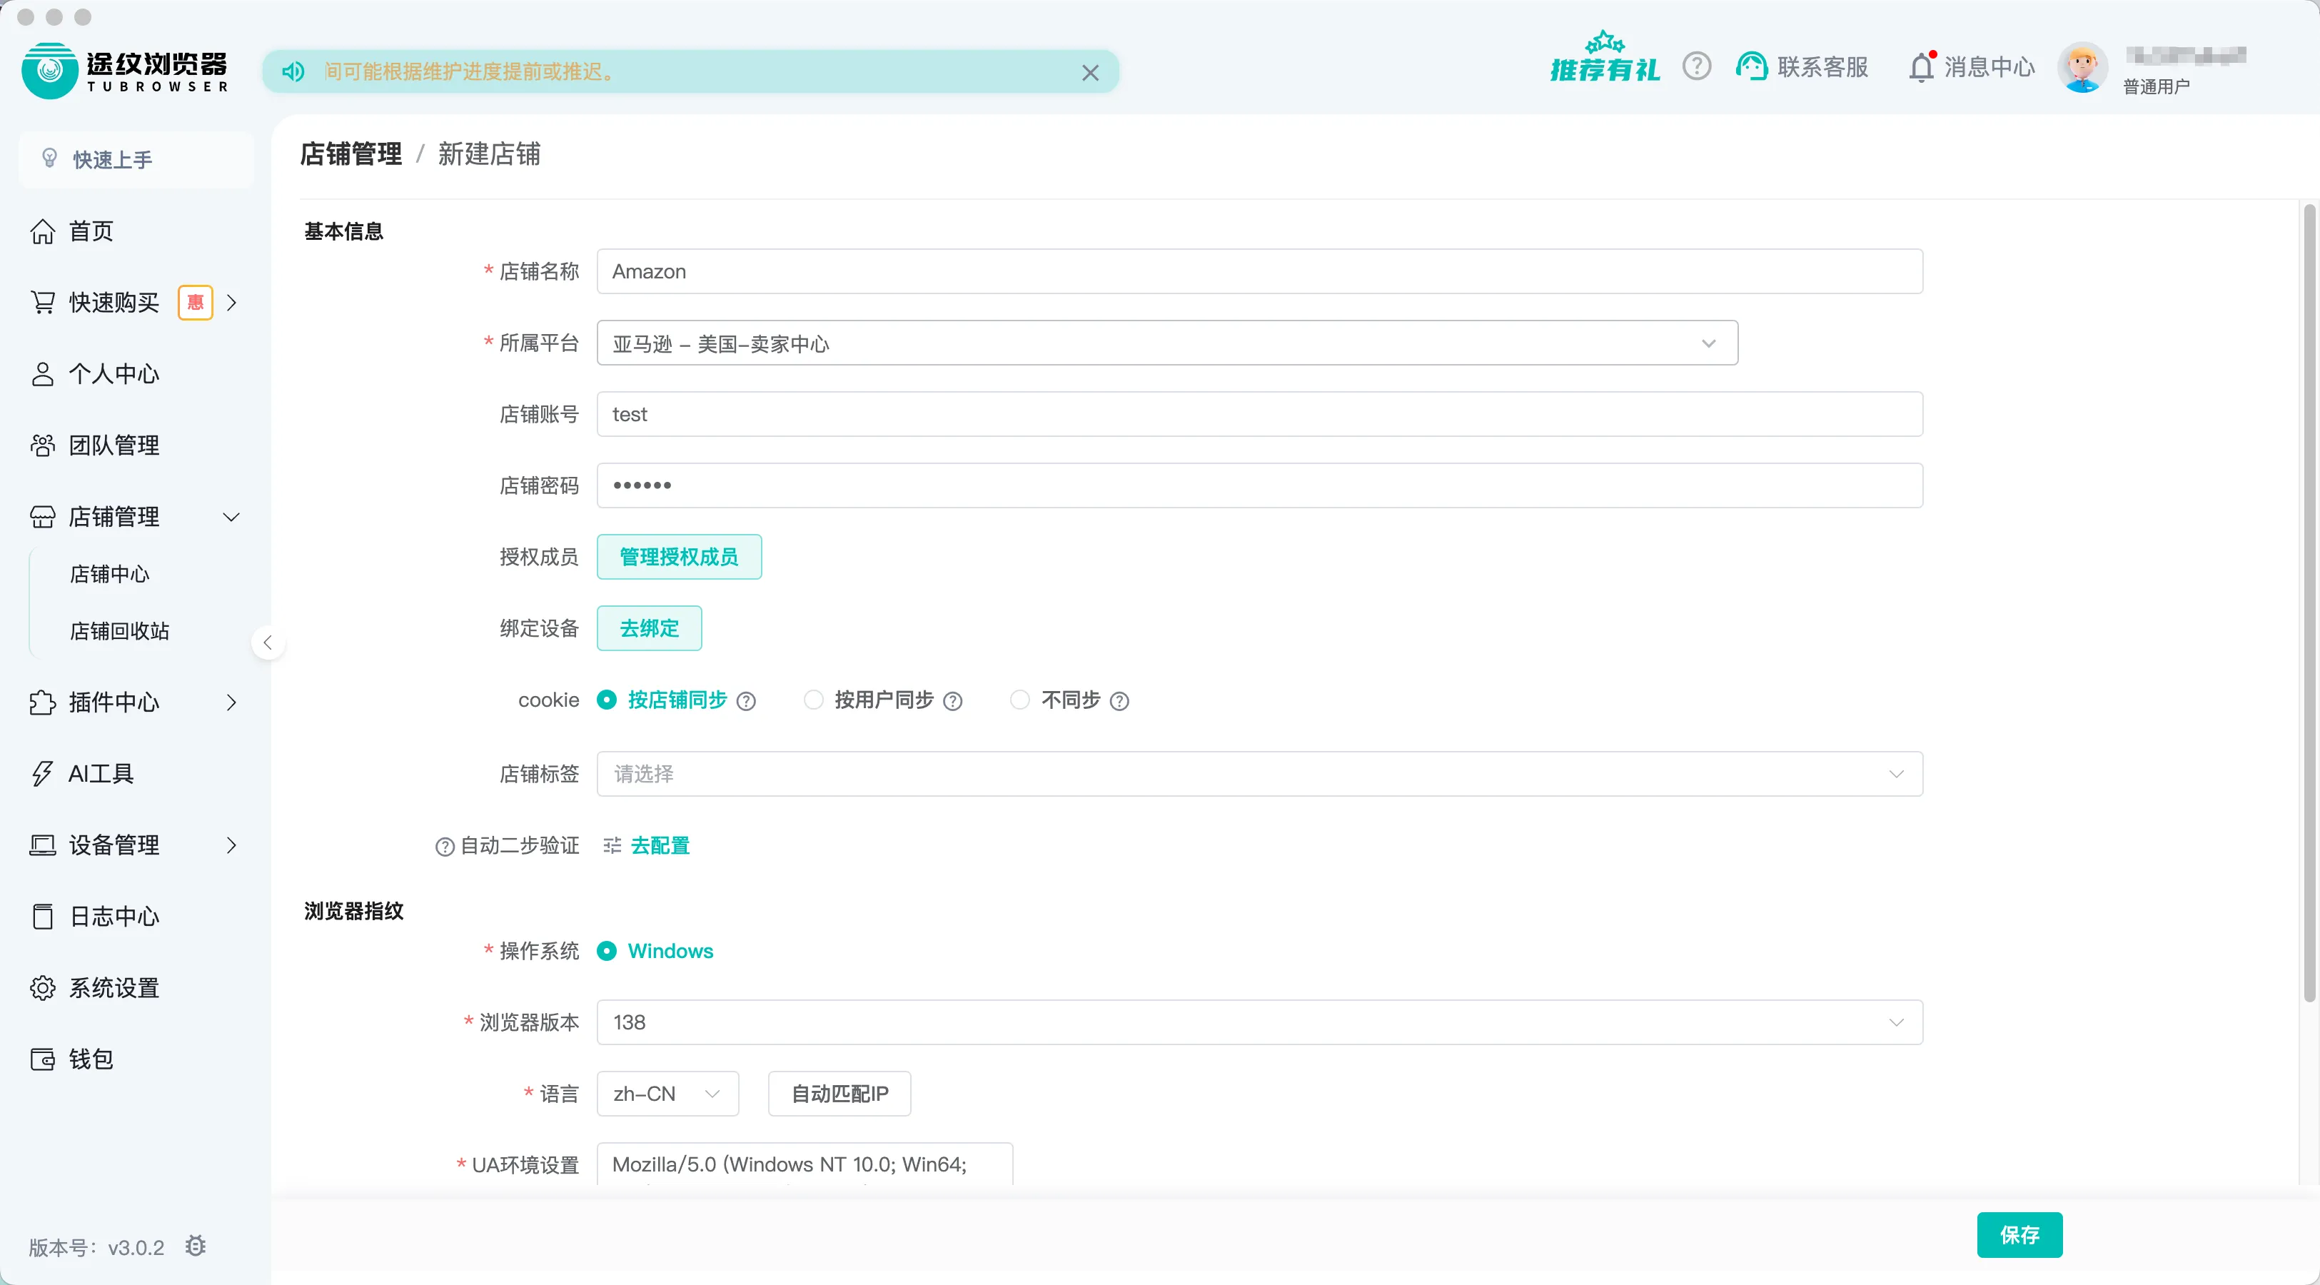The width and height of the screenshot is (2320, 1285).
Task: Open the 店铺标签 tag dropdown
Action: (x=1259, y=774)
